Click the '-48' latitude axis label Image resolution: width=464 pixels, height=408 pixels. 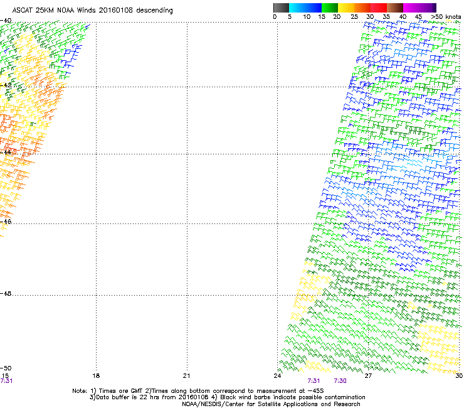(6, 293)
